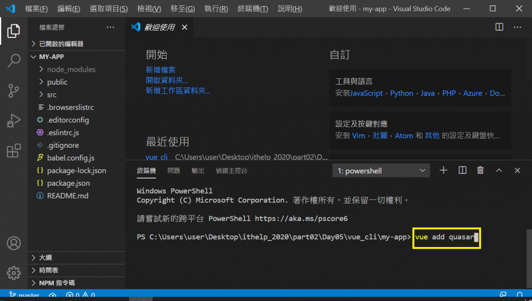This screenshot has height=301, width=532.
Task: Click the VS Code logo in title bar
Action: click(x=10, y=8)
